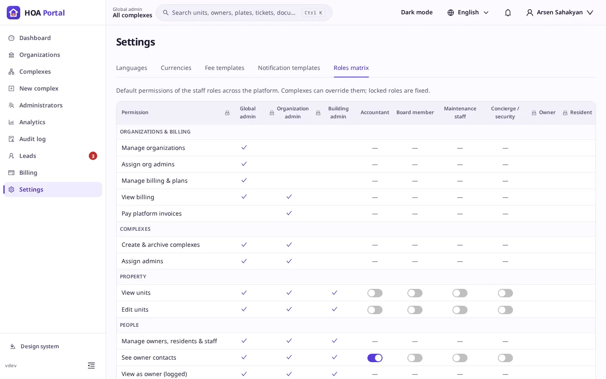
Task: Enable Edit units for Maintenance staff
Action: tap(460, 310)
